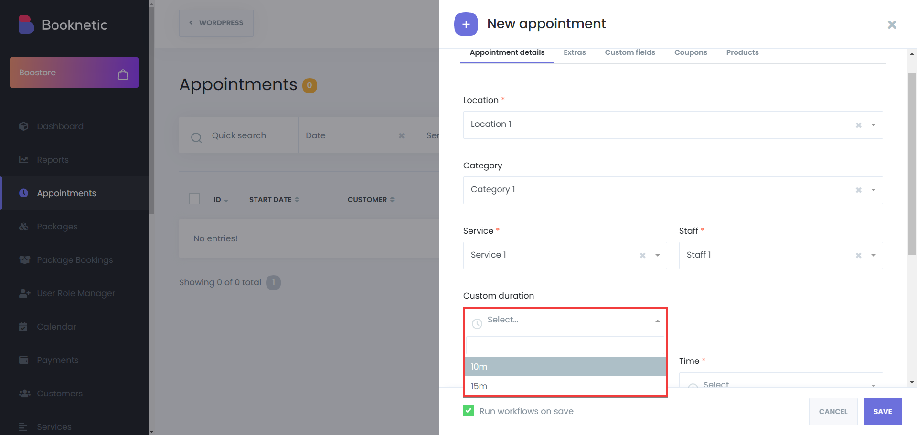Click the Customers group icon
This screenshot has height=435, width=917.
pyautogui.click(x=24, y=394)
